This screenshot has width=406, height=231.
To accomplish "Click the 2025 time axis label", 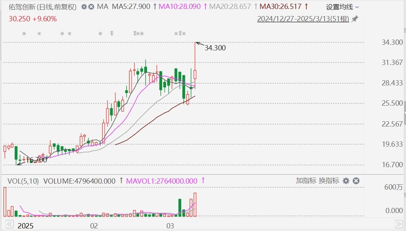I will (x=25, y=226).
